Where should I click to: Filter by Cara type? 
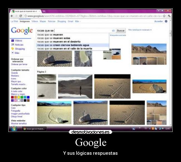pos(13,108)
